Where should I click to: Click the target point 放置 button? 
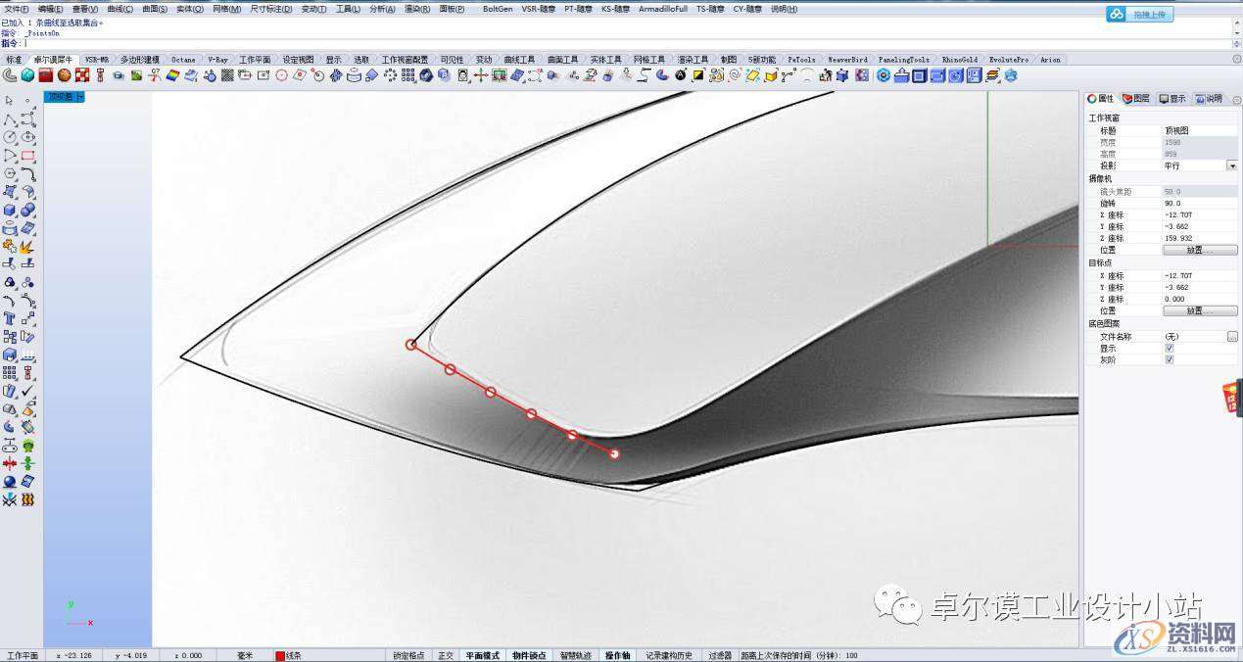(x=1199, y=310)
